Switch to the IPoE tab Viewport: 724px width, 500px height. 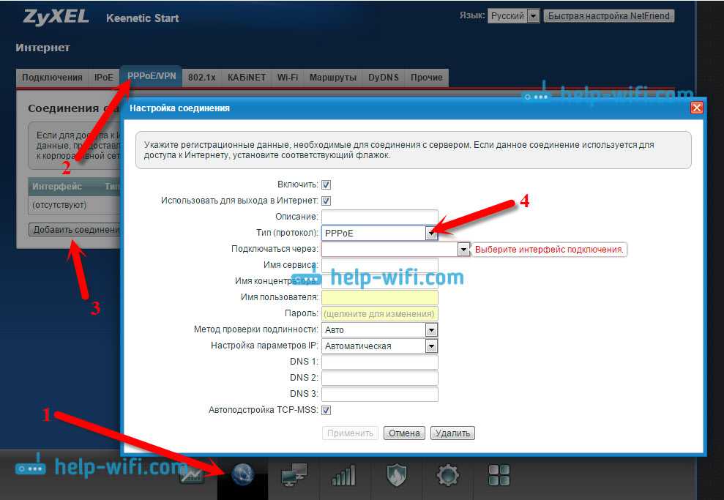pyautogui.click(x=104, y=78)
